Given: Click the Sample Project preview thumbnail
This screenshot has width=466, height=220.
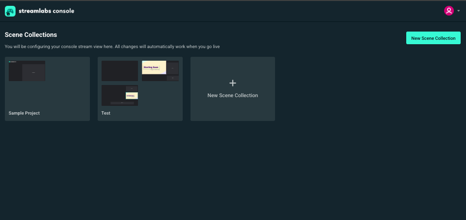Looking at the screenshot, I should 27,71.
